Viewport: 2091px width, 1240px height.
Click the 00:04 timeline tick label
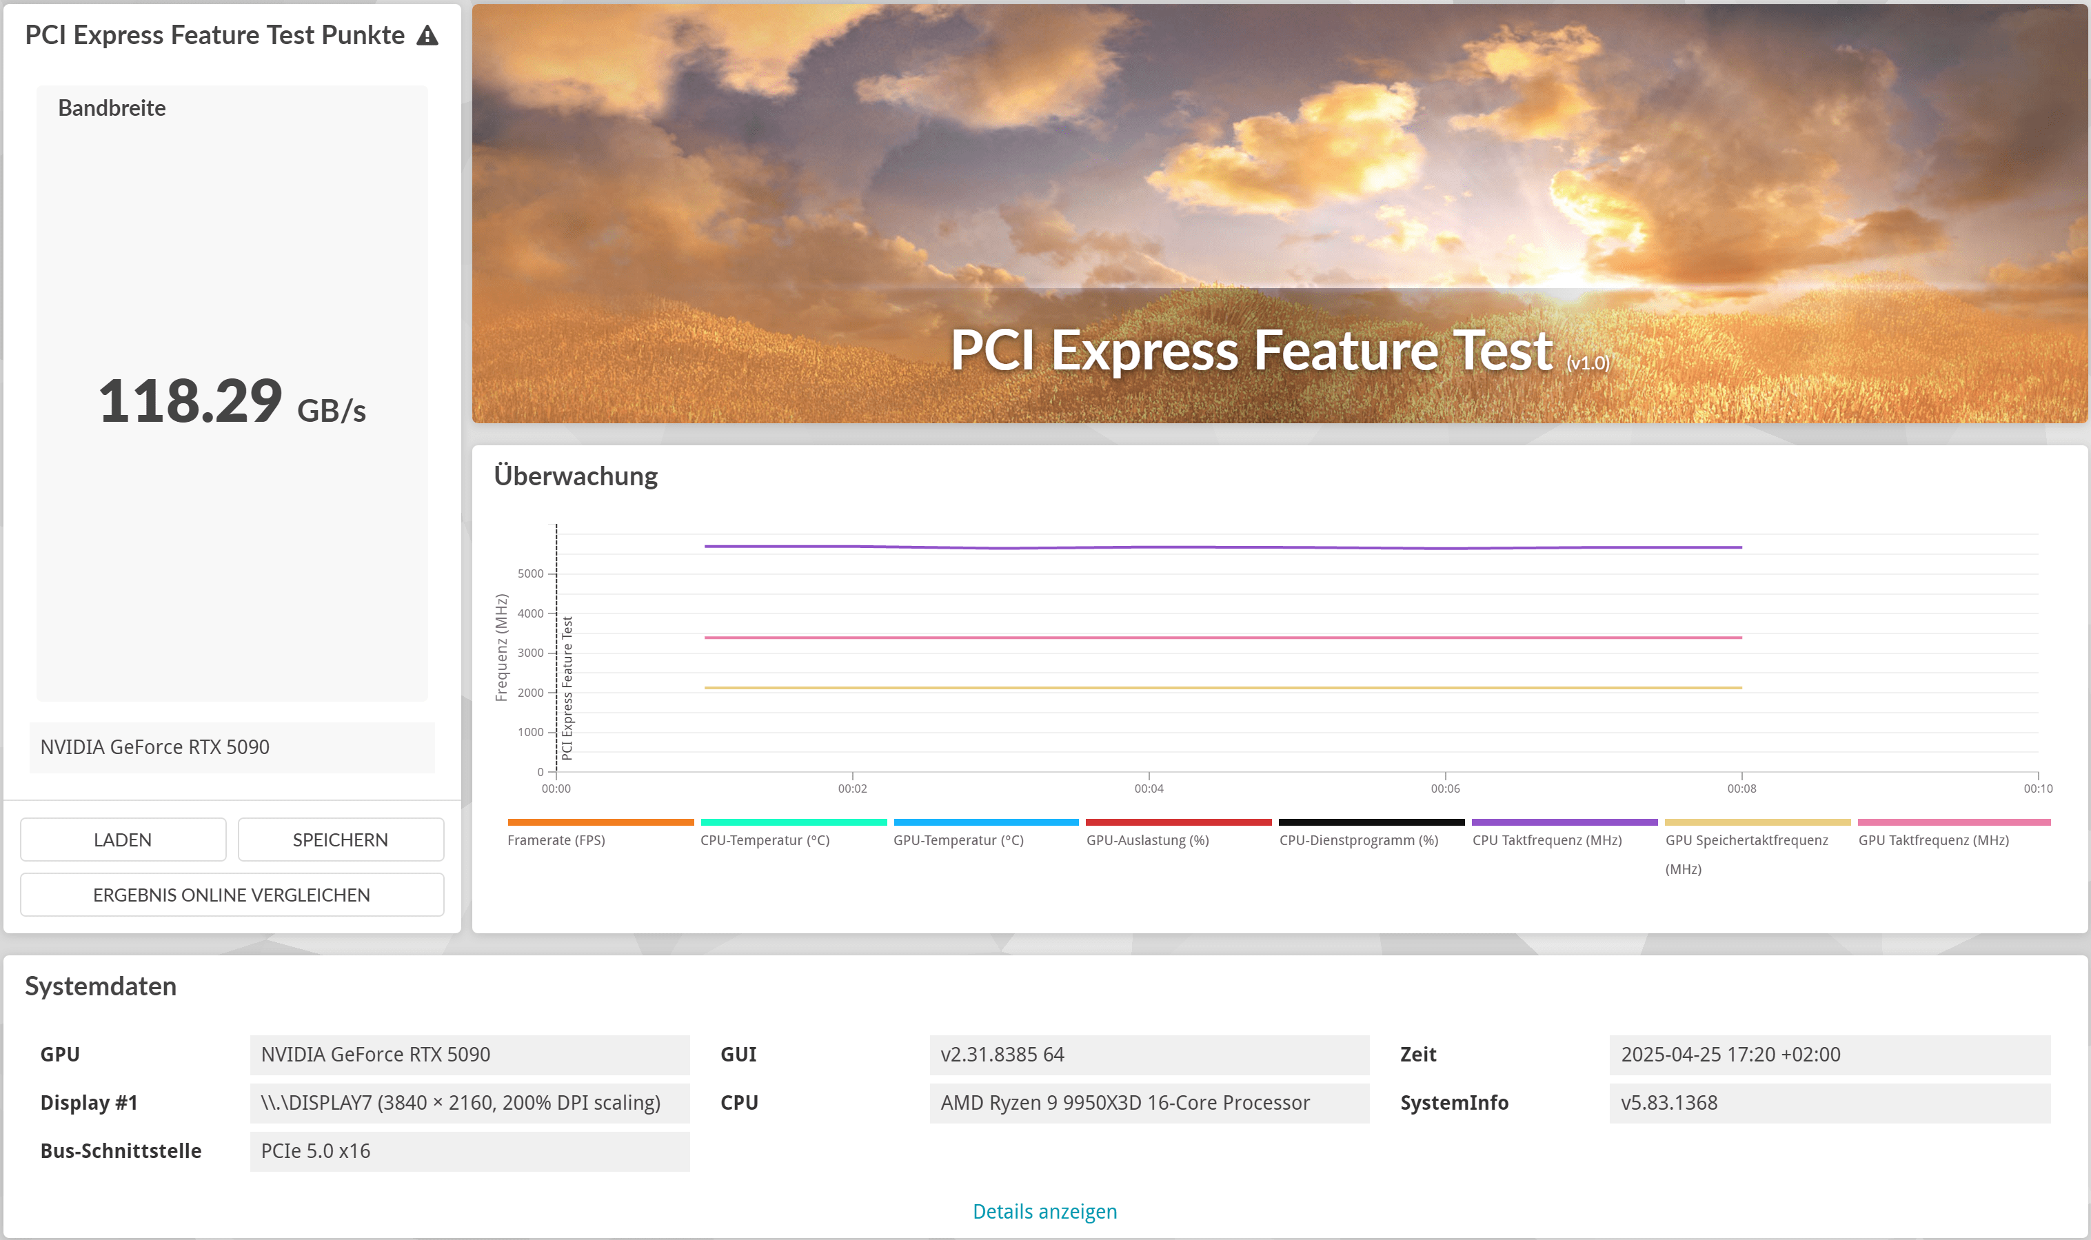click(x=1149, y=789)
